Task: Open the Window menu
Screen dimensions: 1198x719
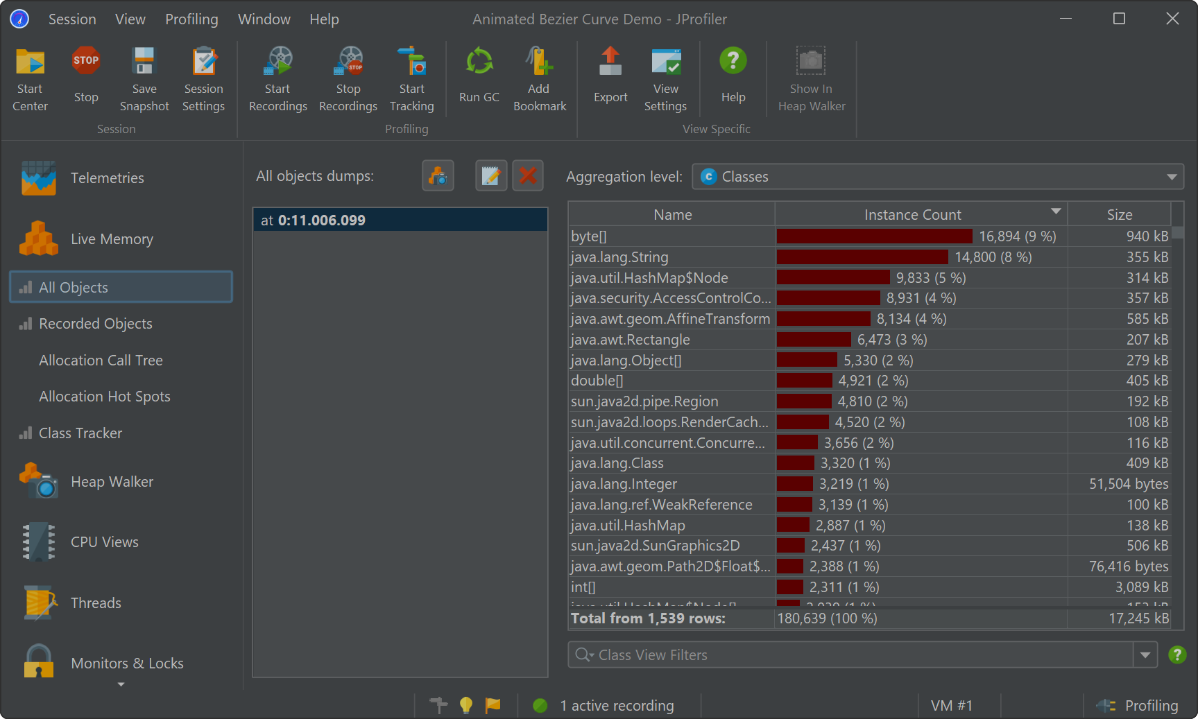Action: click(264, 19)
